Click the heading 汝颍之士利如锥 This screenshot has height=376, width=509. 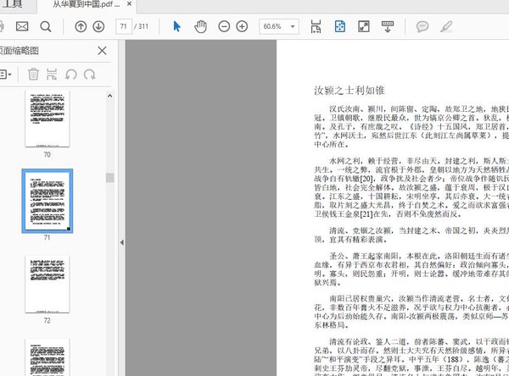point(350,91)
